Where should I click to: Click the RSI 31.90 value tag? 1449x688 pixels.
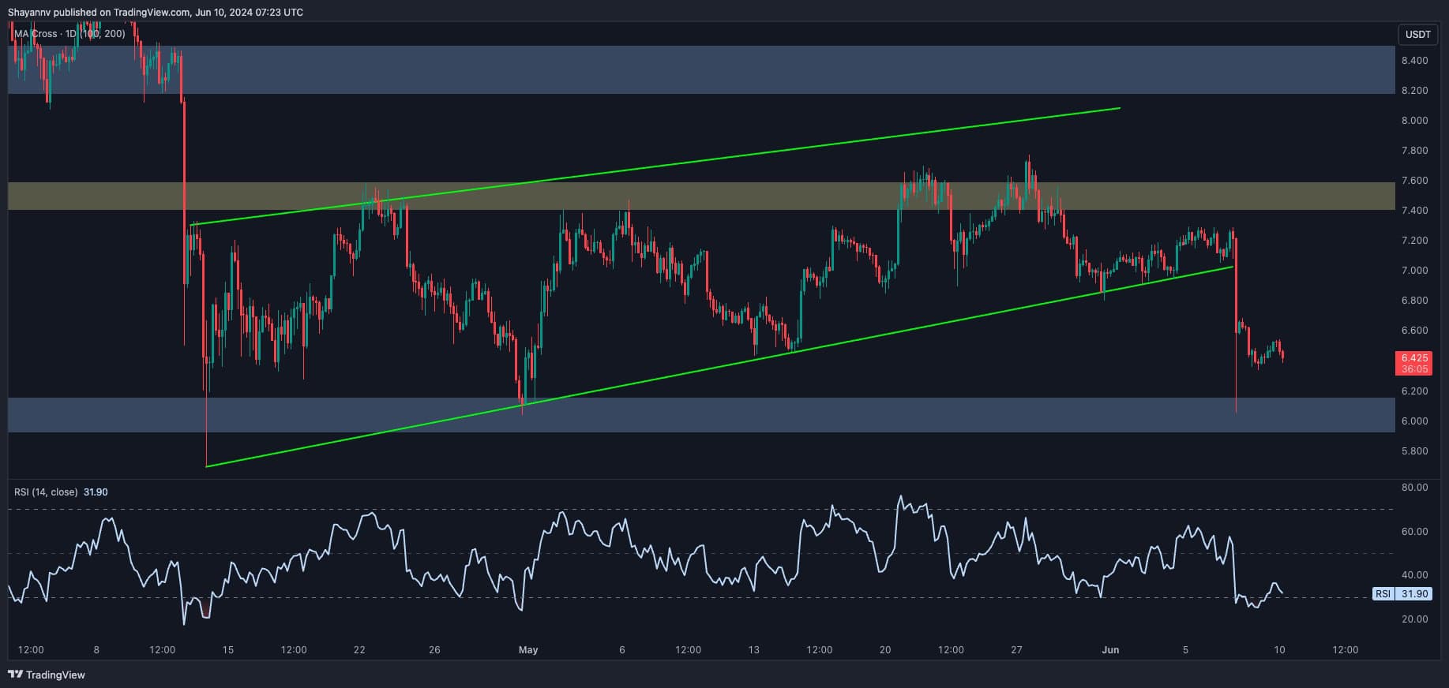pyautogui.click(x=1403, y=594)
